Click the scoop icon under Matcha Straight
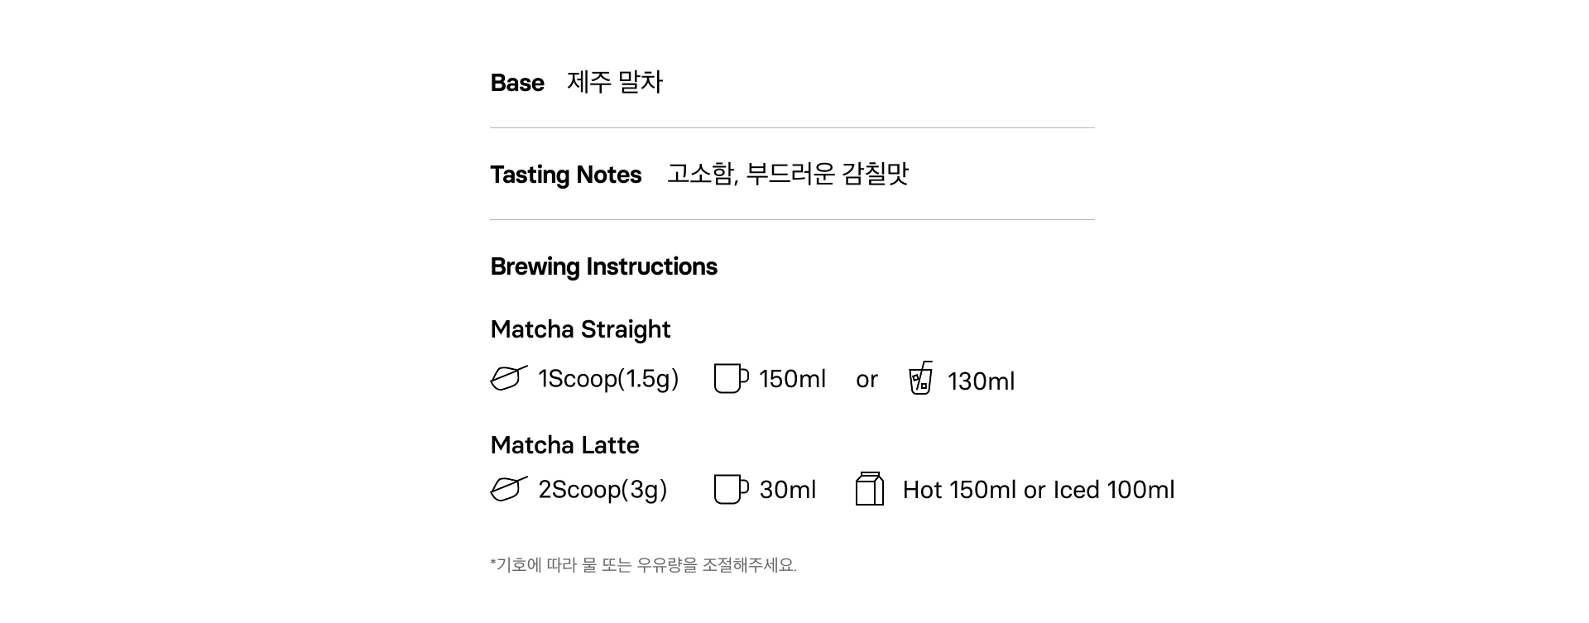1589x623 pixels. click(508, 378)
